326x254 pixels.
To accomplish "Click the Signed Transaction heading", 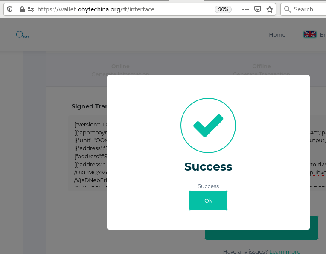I will pos(90,106).
